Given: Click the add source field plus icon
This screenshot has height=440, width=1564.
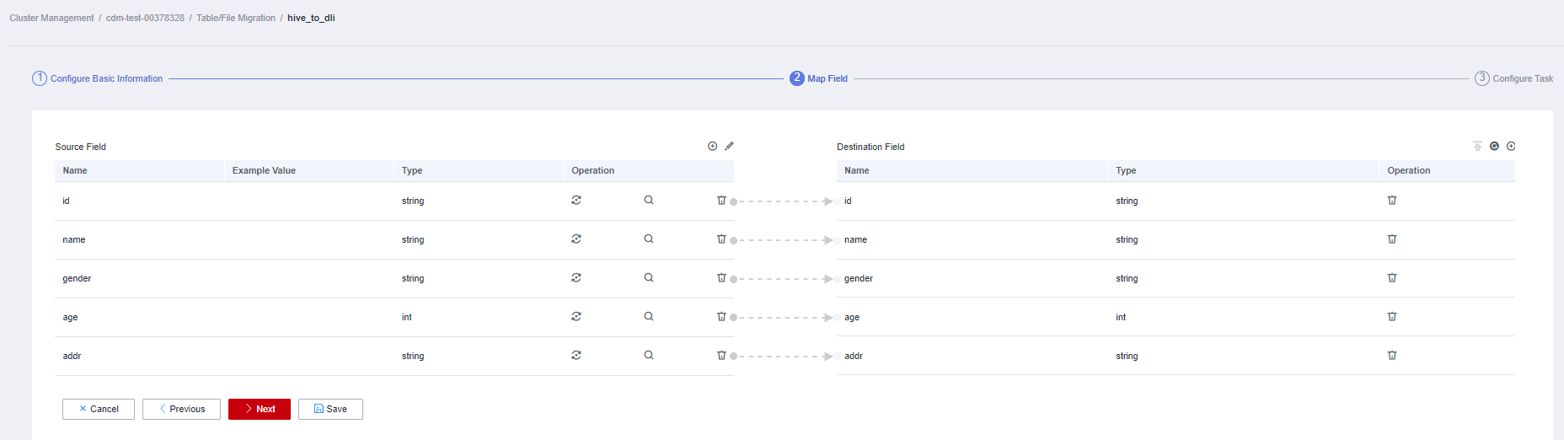Looking at the screenshot, I should 712,146.
